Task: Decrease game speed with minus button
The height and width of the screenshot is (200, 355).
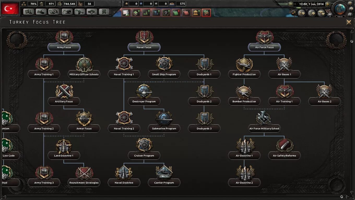Action: pos(291,4)
